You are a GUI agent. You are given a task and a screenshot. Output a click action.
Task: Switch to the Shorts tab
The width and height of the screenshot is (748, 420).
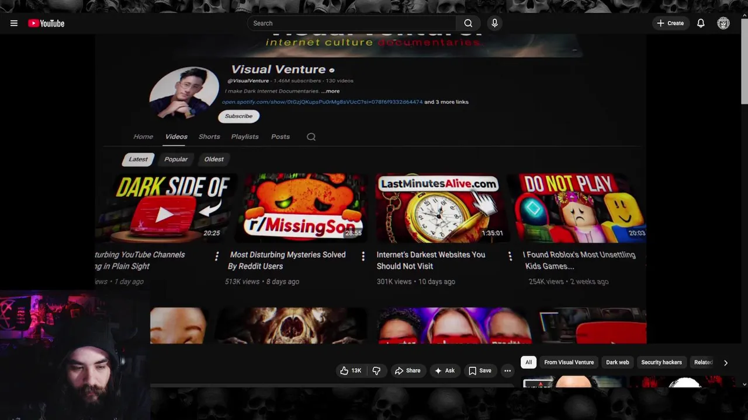pos(209,136)
